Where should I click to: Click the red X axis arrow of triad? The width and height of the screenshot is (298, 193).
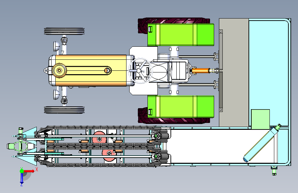29,171
